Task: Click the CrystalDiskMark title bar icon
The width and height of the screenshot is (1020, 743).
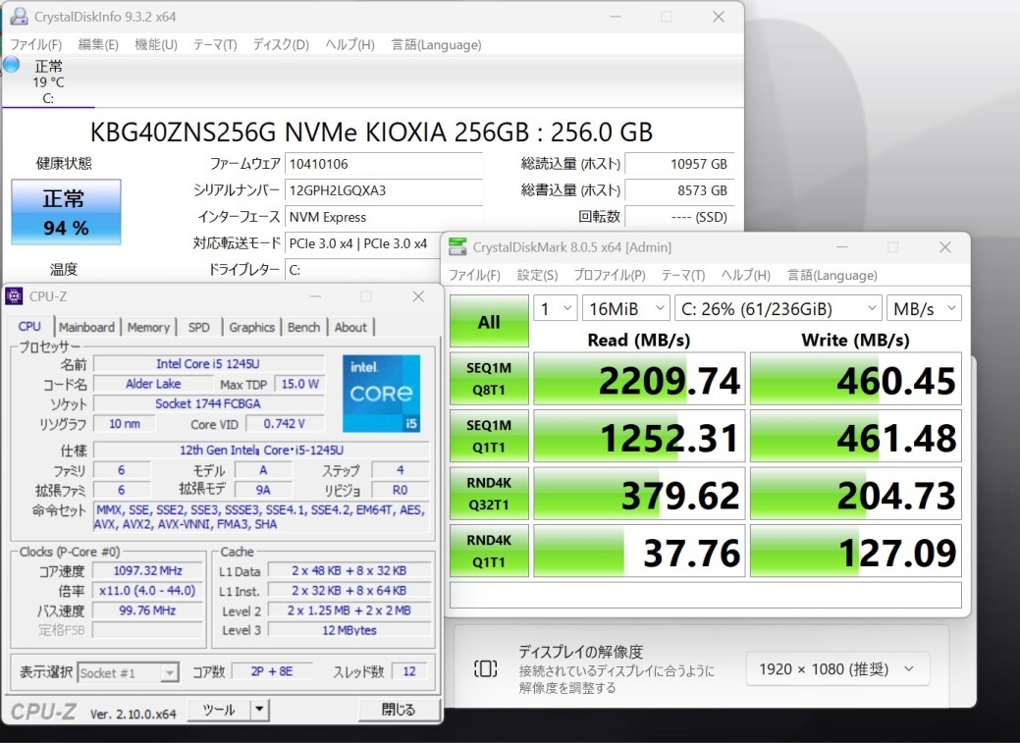Action: point(457,247)
